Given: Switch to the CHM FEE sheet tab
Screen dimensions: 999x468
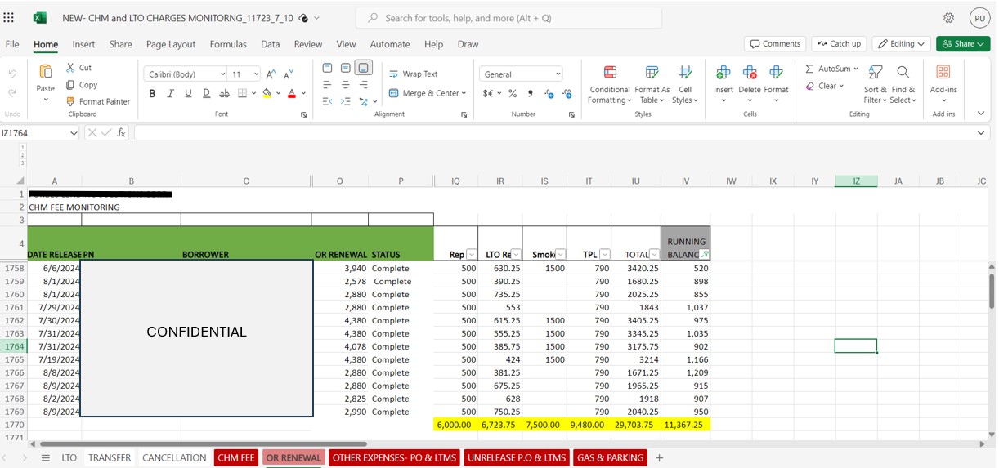Looking at the screenshot, I should click(x=236, y=458).
